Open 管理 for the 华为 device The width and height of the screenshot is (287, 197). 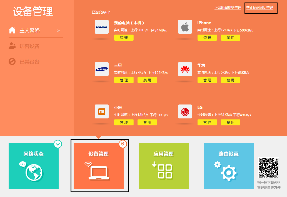point(207,80)
